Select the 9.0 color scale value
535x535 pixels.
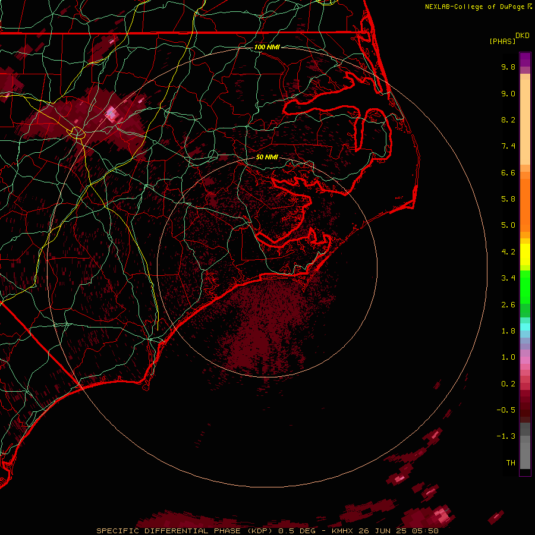tap(508, 93)
